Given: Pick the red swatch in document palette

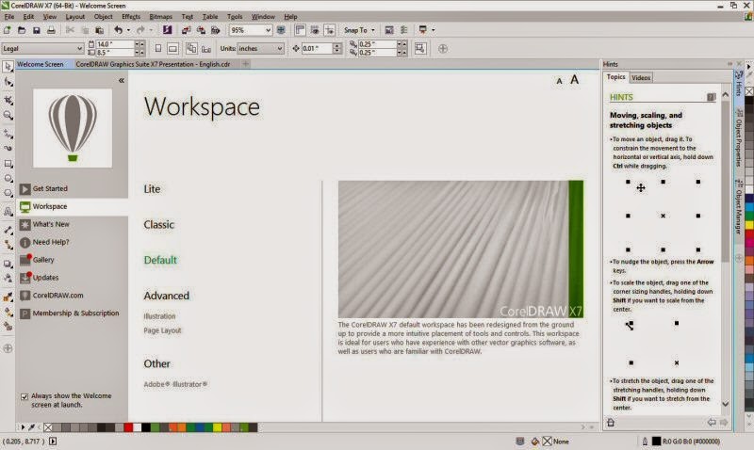Looking at the screenshot, I should click(x=128, y=427).
